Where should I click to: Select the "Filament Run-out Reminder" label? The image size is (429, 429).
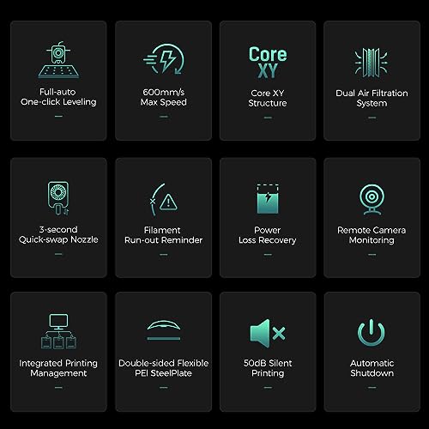pos(163,235)
